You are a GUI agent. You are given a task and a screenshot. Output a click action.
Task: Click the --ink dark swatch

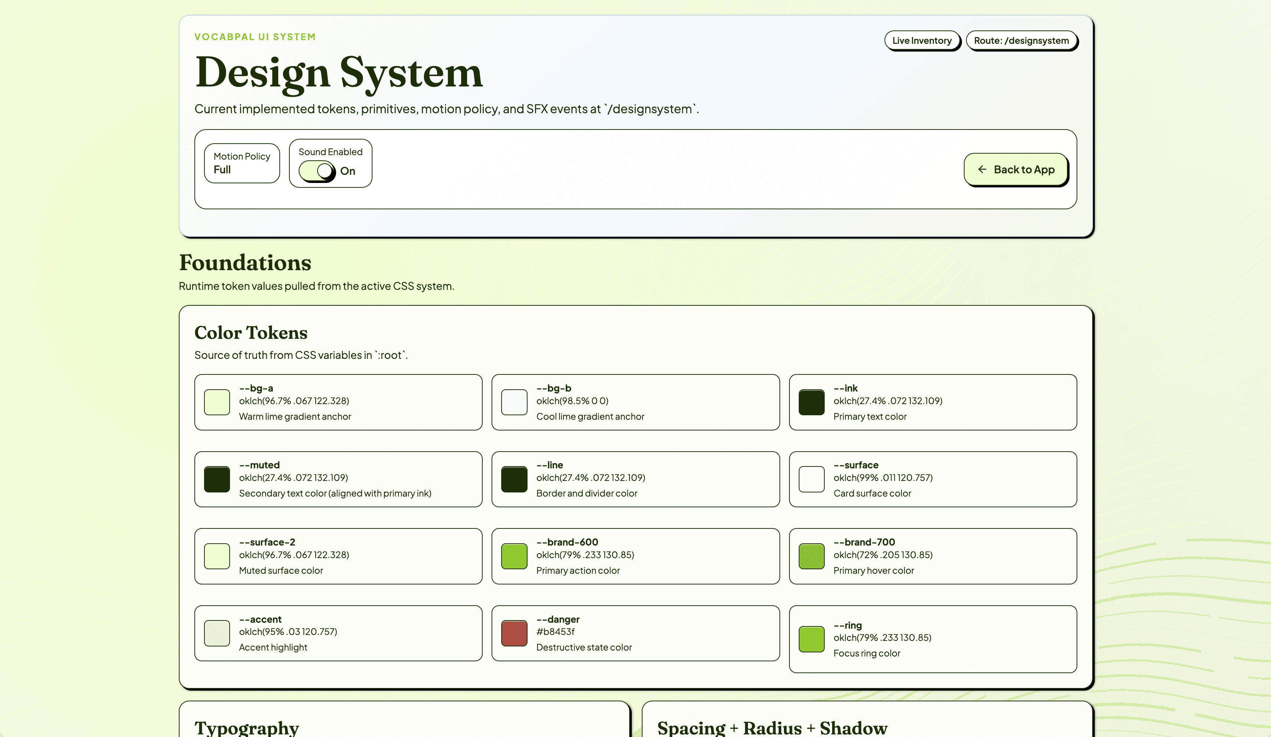pyautogui.click(x=811, y=402)
